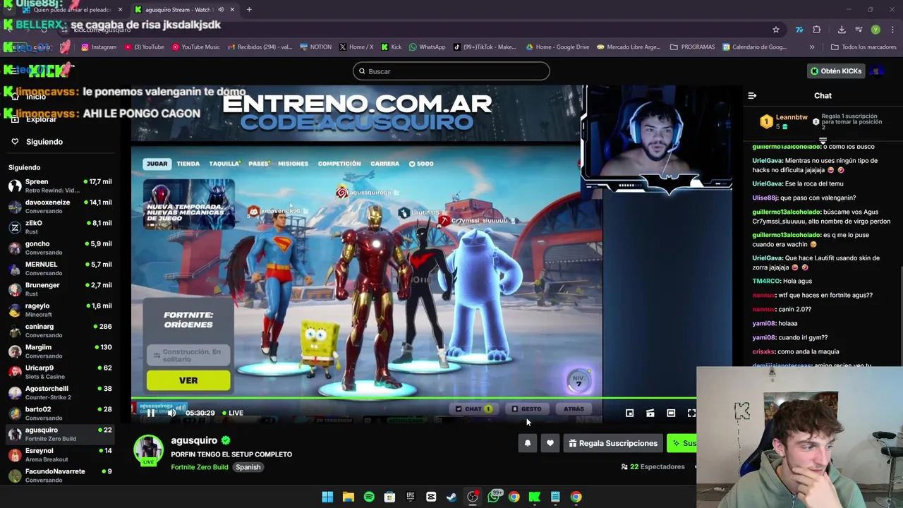Open Chrome downloads icon
Image resolution: width=903 pixels, height=508 pixels.
coord(842,30)
